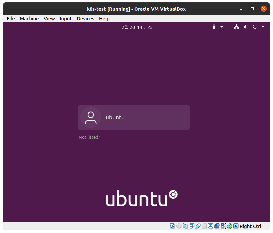Image resolution: width=273 pixels, height=233 pixels.
Task: Click the 'Not listed?' link
Action: click(89, 137)
